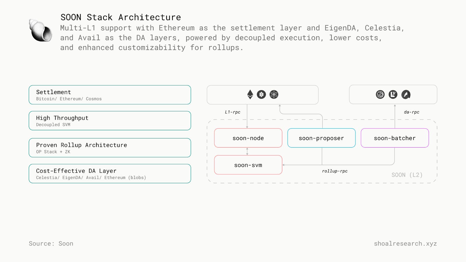
Task: Select the soon-batcher box
Action: [395, 138]
